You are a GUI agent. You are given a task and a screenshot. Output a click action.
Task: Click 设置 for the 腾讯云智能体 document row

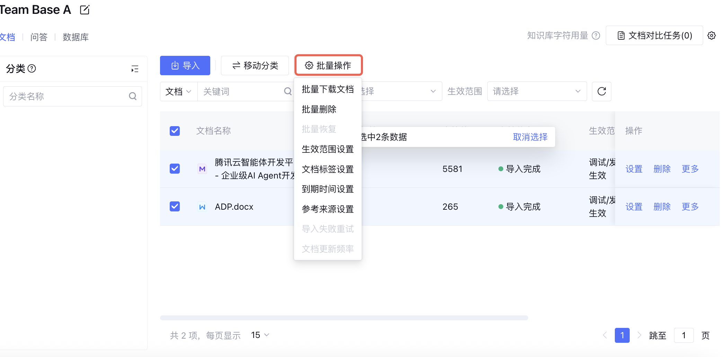[634, 169]
